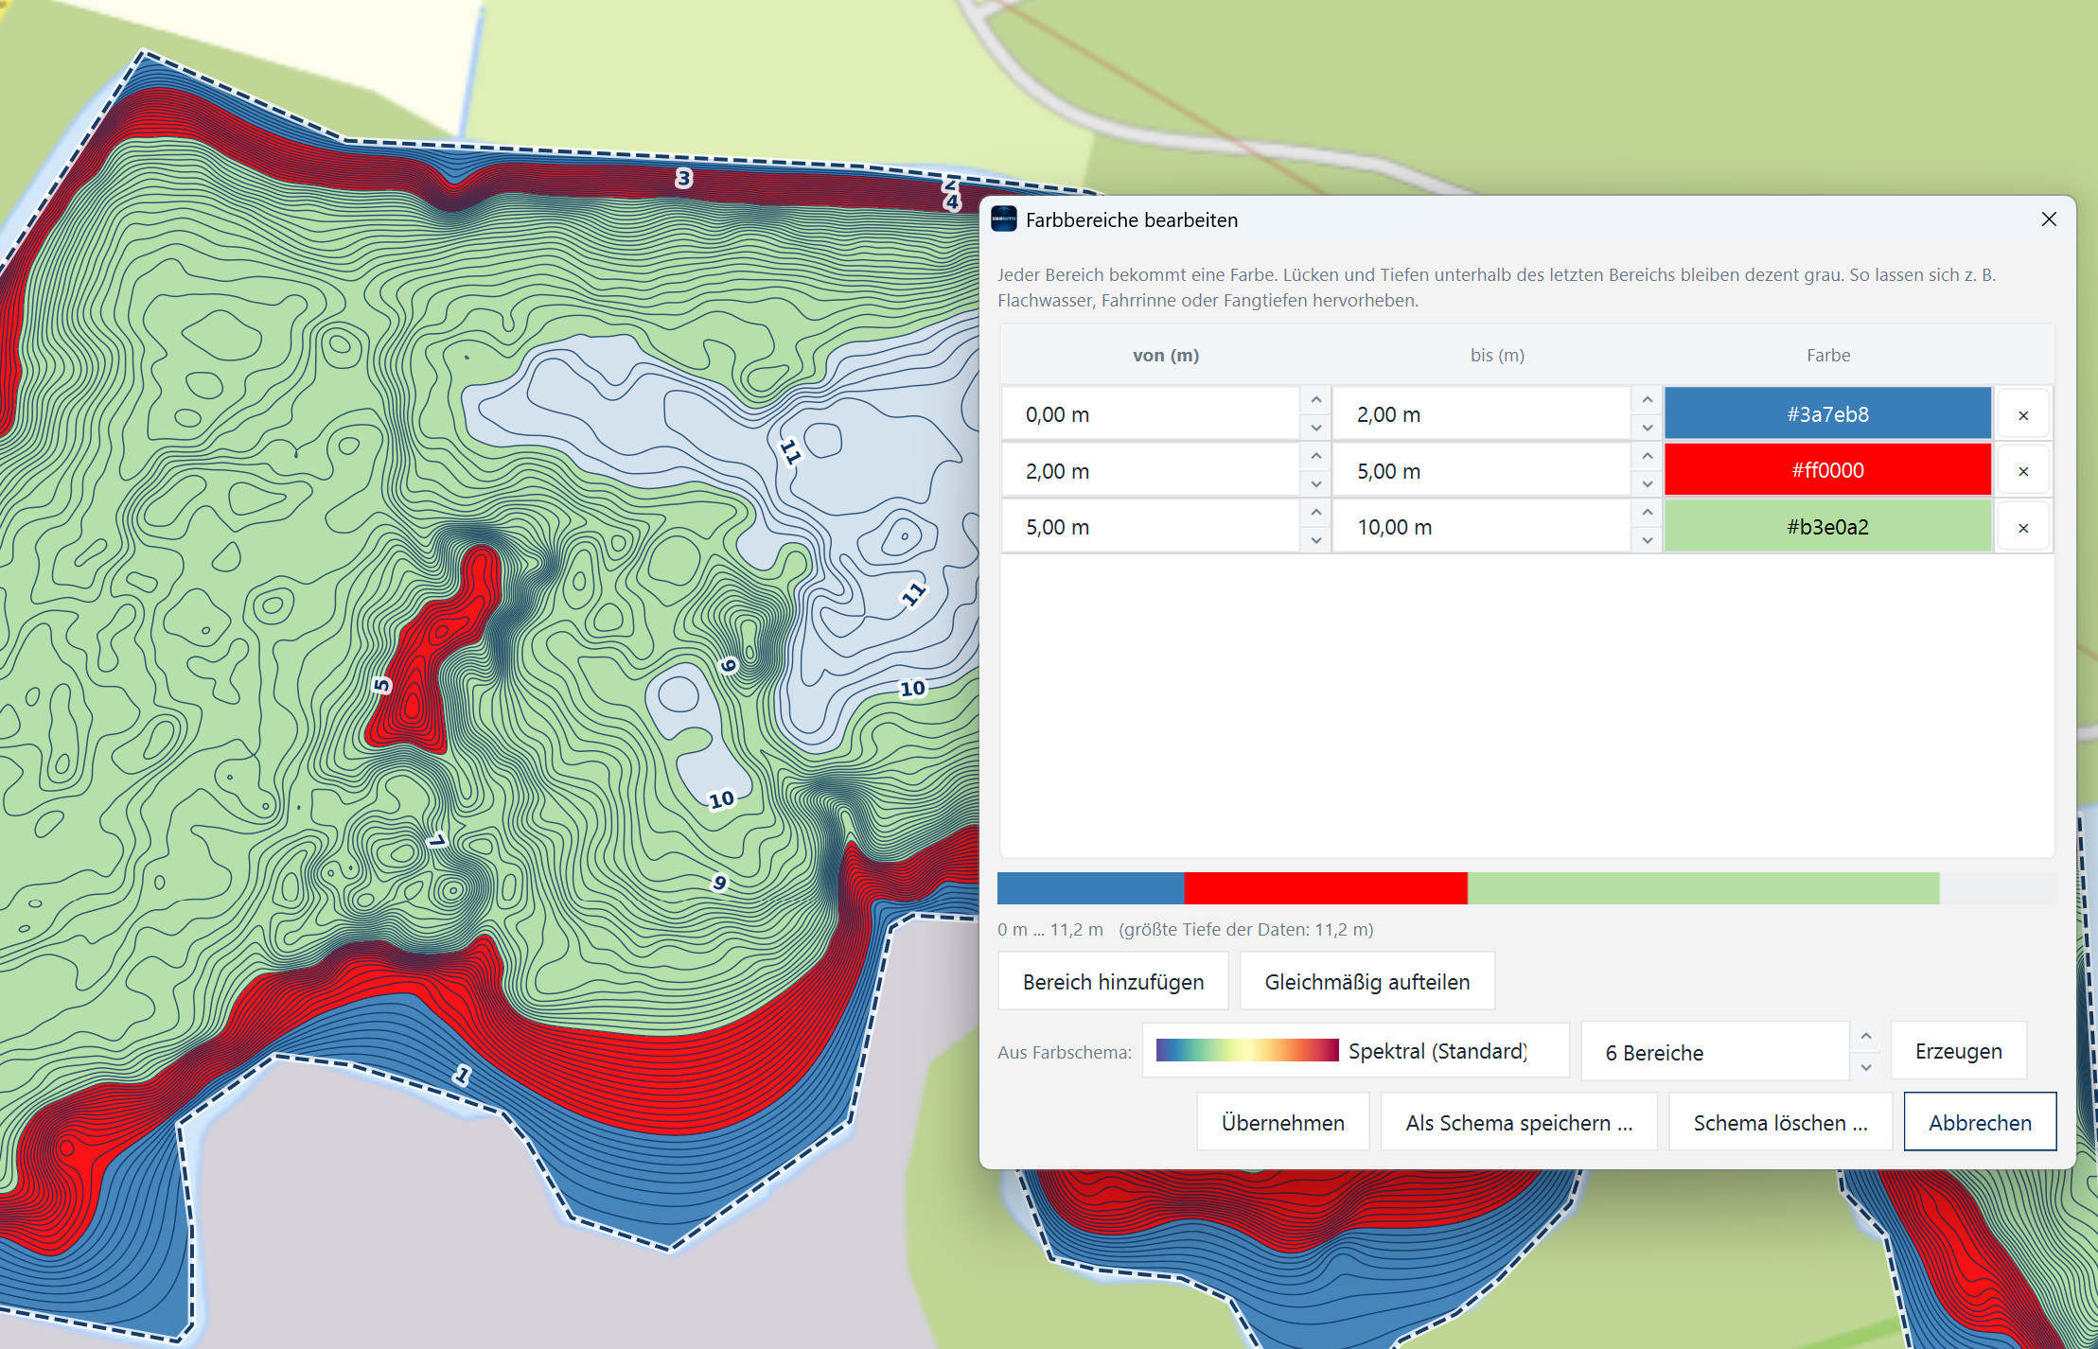Click the 'Farbe' column header
Screen dimensions: 2098x1349
tap(1827, 356)
